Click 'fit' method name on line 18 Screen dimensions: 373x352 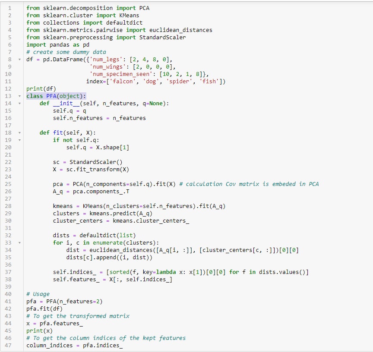pos(58,132)
